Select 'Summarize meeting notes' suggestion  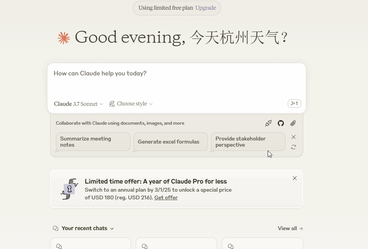click(93, 142)
